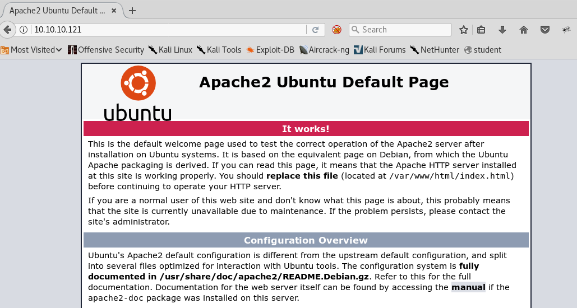
Task: Open the Aircrack-ng bookmark
Action: 324,50
